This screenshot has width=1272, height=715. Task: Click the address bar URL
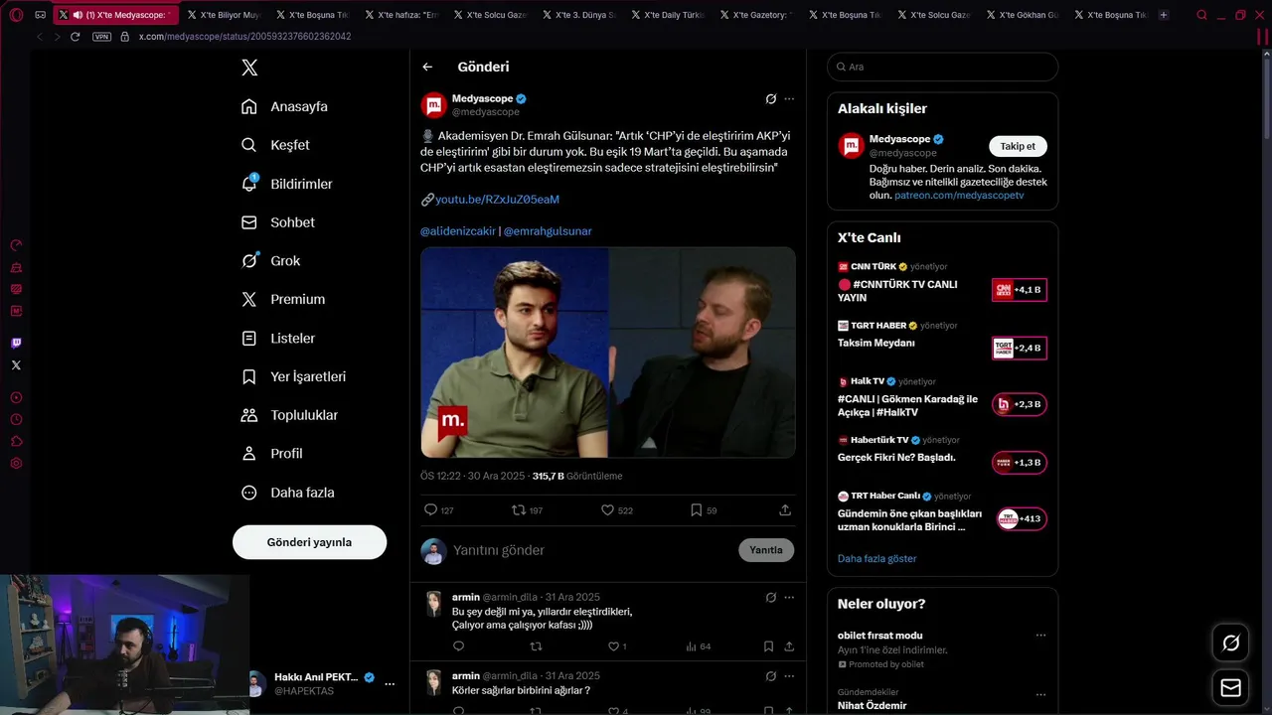tap(244, 37)
